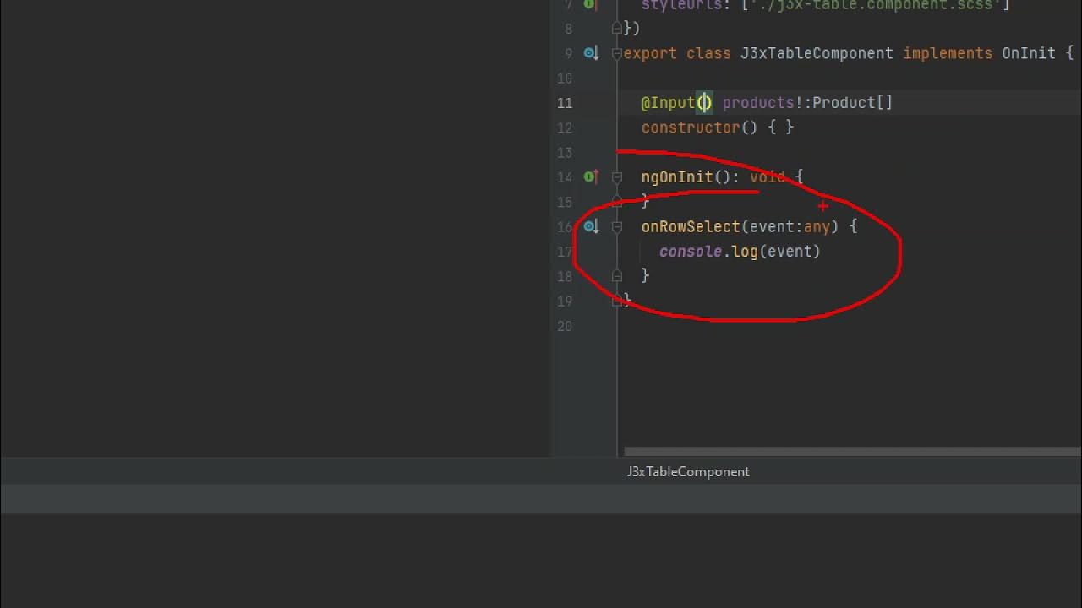The width and height of the screenshot is (1082, 608).
Task: Click line number 12 in the gutter
Action: [x=565, y=128]
